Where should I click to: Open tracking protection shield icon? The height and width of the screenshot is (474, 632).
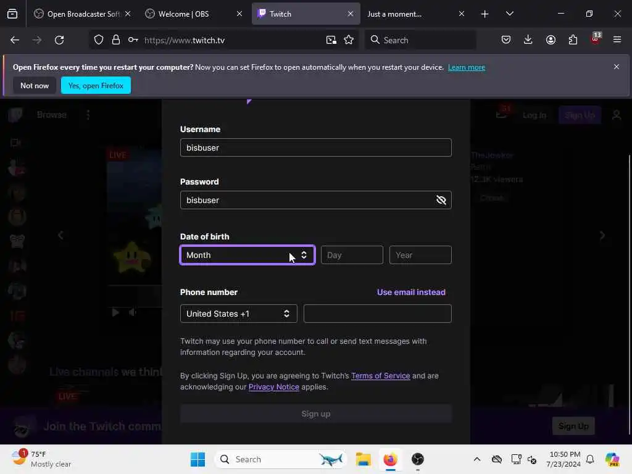tap(99, 40)
